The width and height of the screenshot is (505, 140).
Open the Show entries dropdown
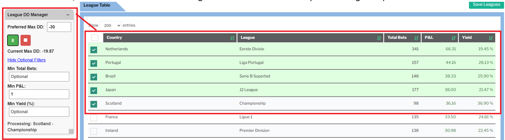110,26
